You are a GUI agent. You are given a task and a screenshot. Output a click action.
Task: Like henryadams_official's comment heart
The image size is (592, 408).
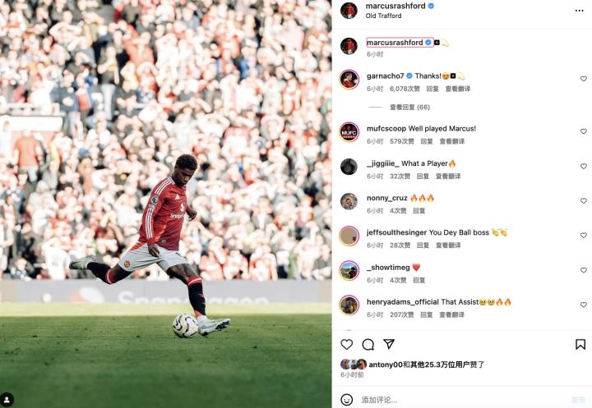click(583, 305)
